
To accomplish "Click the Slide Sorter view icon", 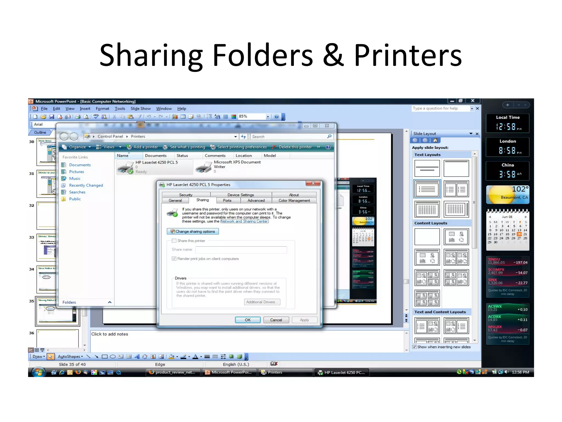I will [x=36, y=350].
